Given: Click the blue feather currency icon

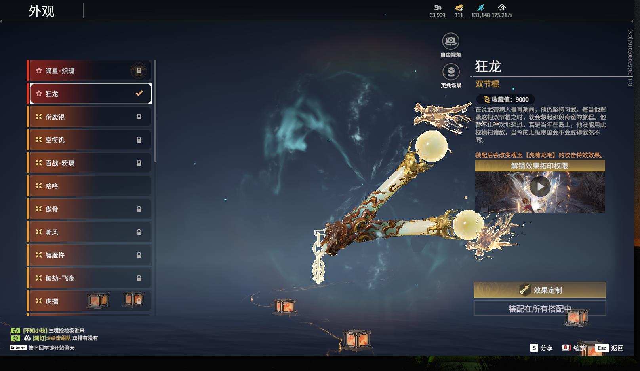Looking at the screenshot, I should (x=480, y=8).
